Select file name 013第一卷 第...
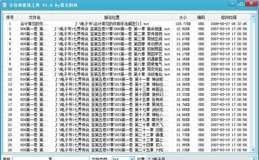The image size is (259, 160). pos(34,64)
